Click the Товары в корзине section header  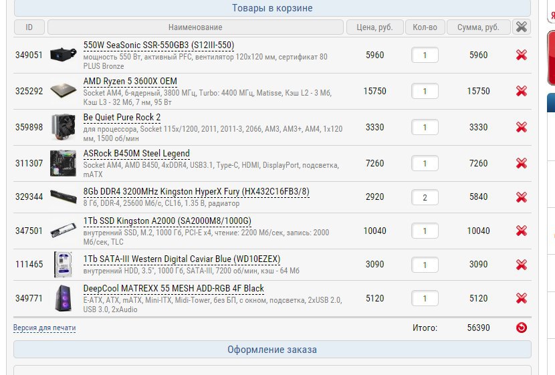[272, 8]
